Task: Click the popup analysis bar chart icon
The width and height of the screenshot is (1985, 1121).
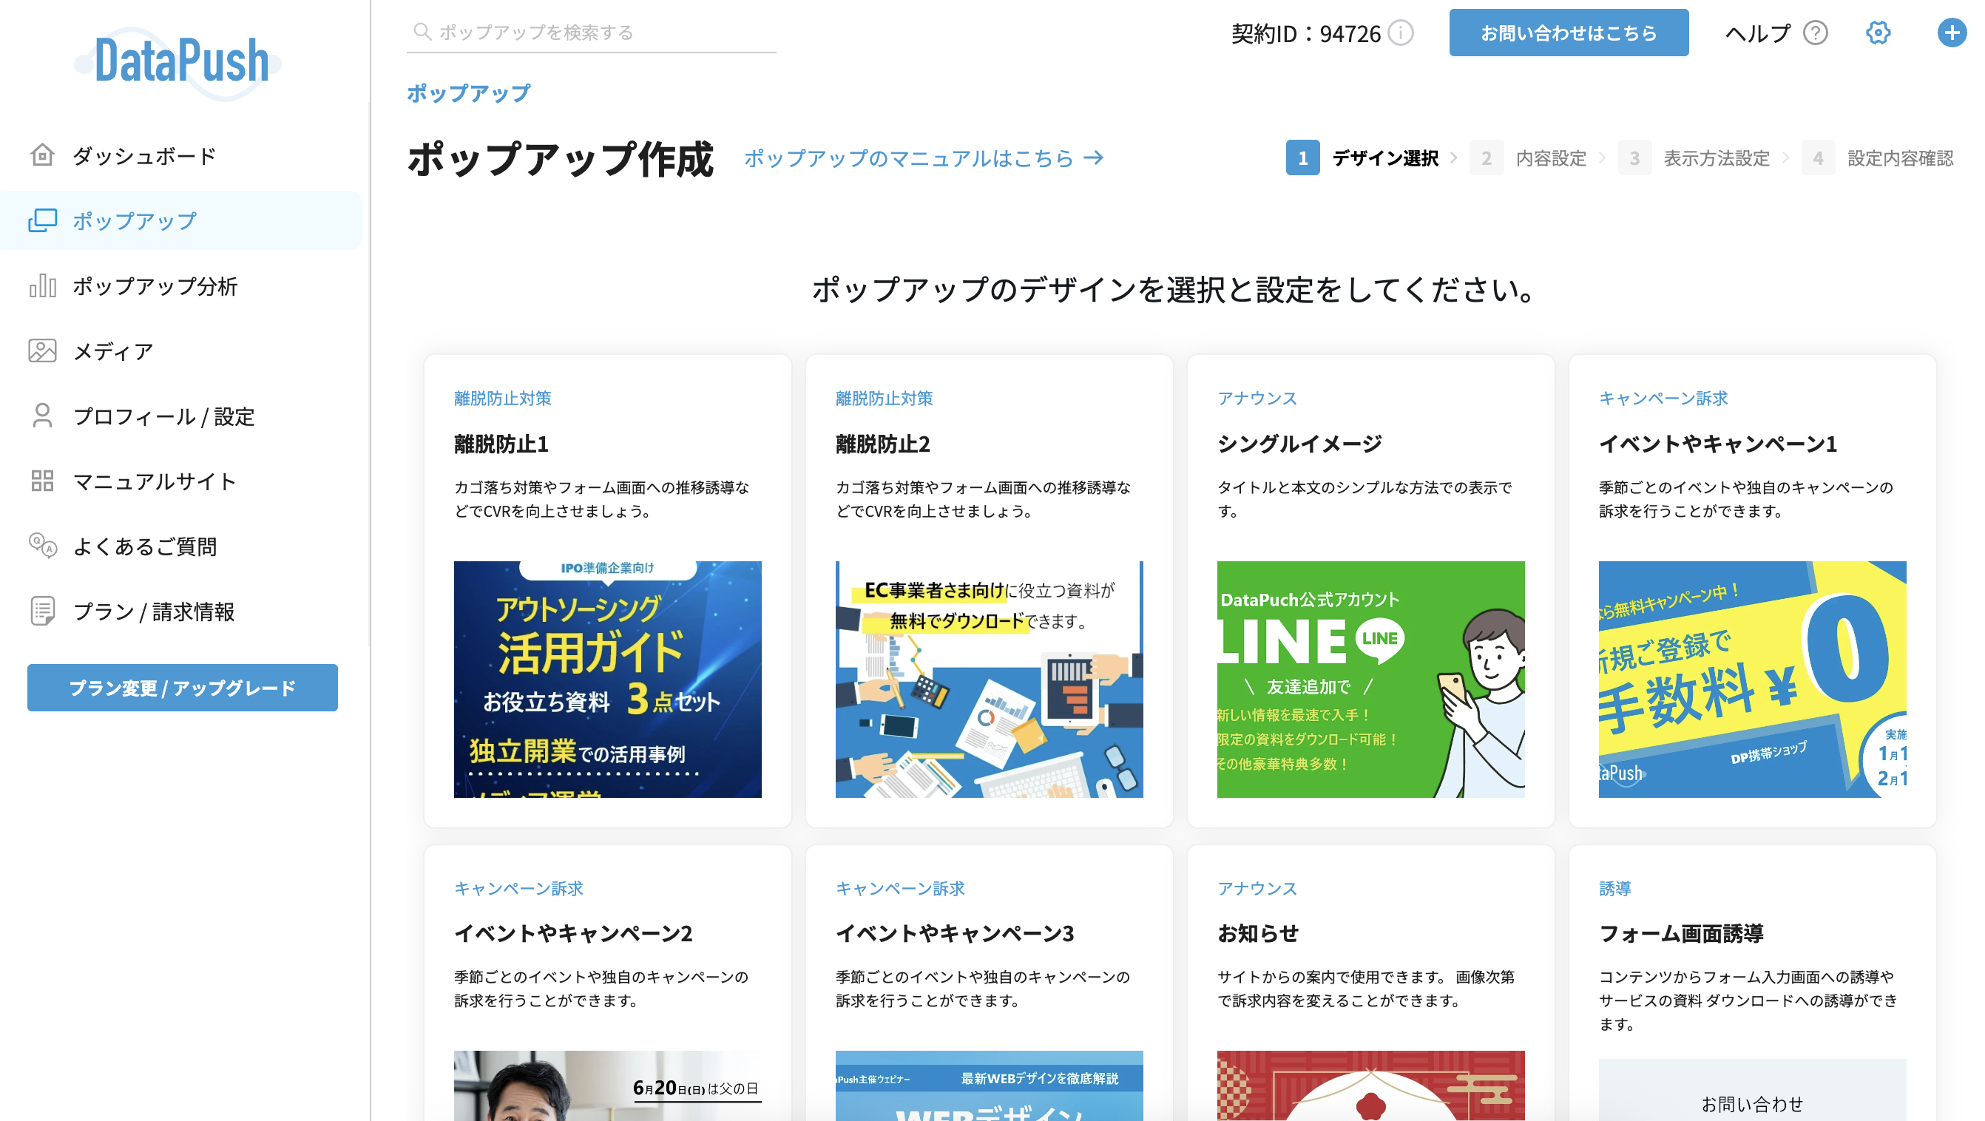Action: [42, 286]
